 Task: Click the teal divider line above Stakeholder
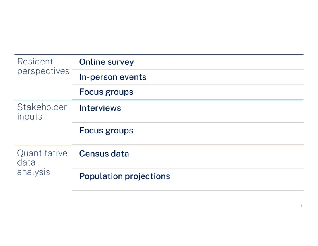pyautogui.click(x=159, y=100)
